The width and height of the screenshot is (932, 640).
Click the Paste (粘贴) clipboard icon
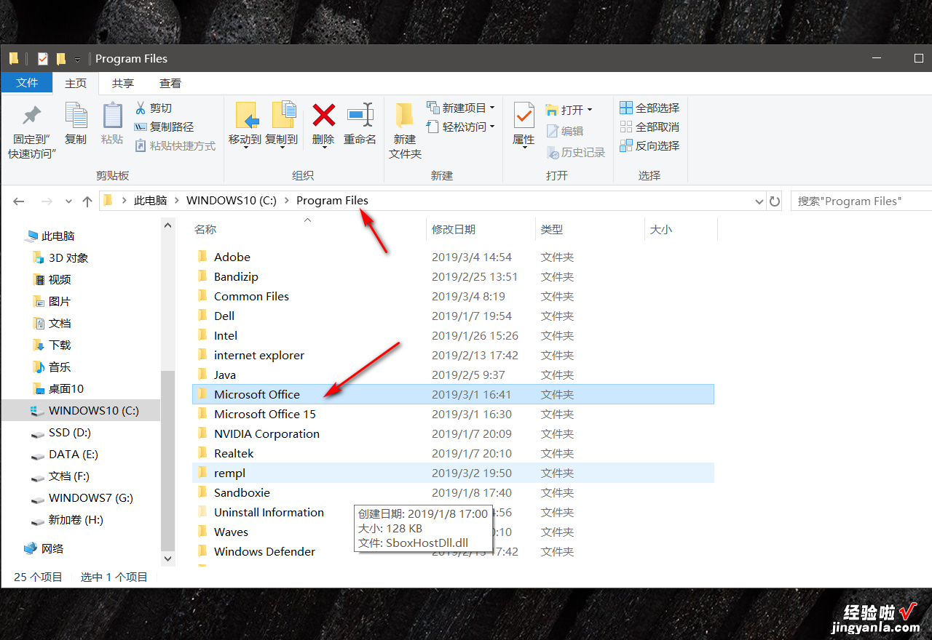(112, 116)
